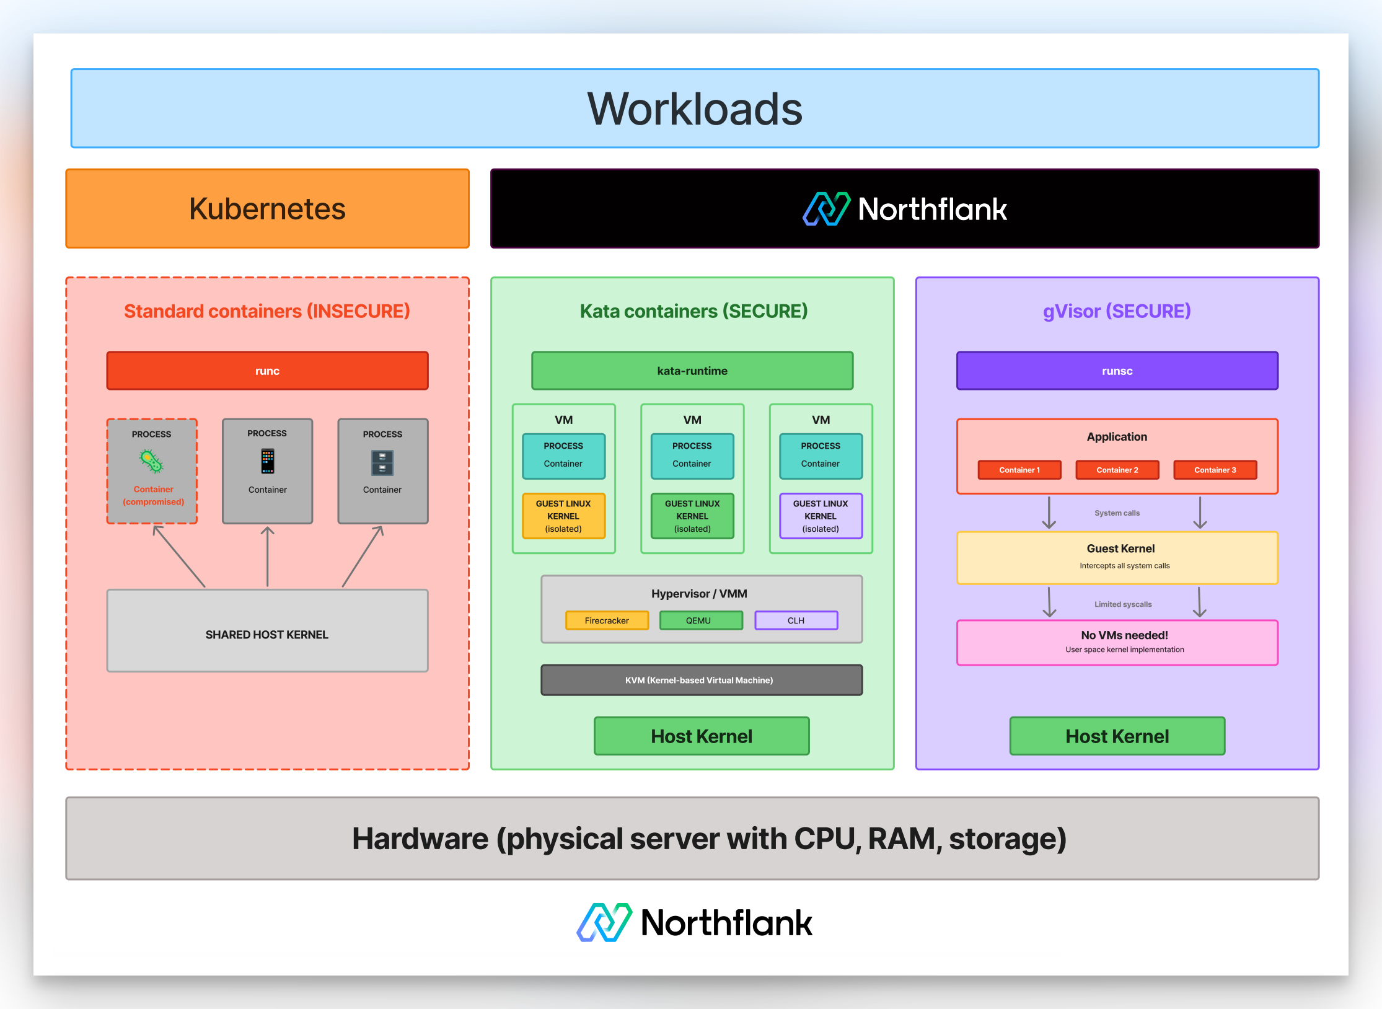
Task: Click the QEMU green label
Action: (701, 620)
